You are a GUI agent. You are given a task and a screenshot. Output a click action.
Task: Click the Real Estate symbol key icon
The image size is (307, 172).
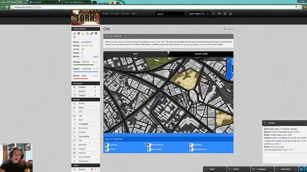(x=149, y=150)
